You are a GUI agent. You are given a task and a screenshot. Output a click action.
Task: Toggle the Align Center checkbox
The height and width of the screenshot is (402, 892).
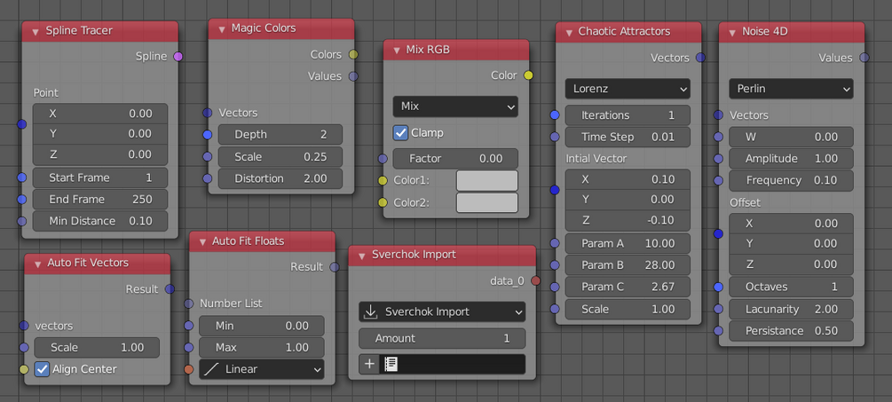point(42,369)
